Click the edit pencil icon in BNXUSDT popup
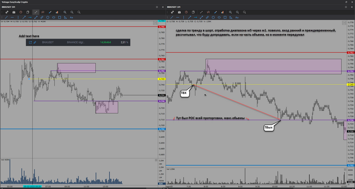This screenshot has width=355, height=189. [x=35, y=42]
